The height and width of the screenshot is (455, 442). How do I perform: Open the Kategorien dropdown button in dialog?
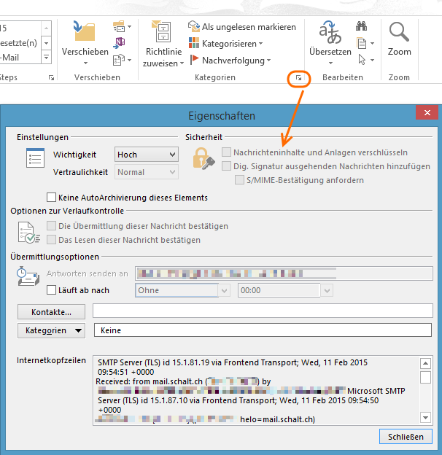pyautogui.click(x=51, y=330)
